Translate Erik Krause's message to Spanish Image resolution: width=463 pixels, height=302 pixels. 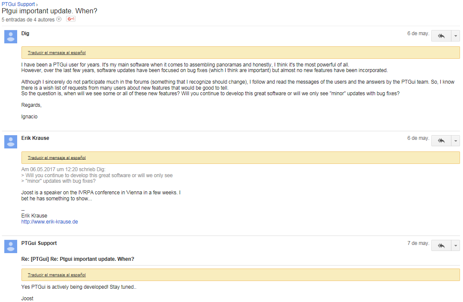[x=57, y=157]
